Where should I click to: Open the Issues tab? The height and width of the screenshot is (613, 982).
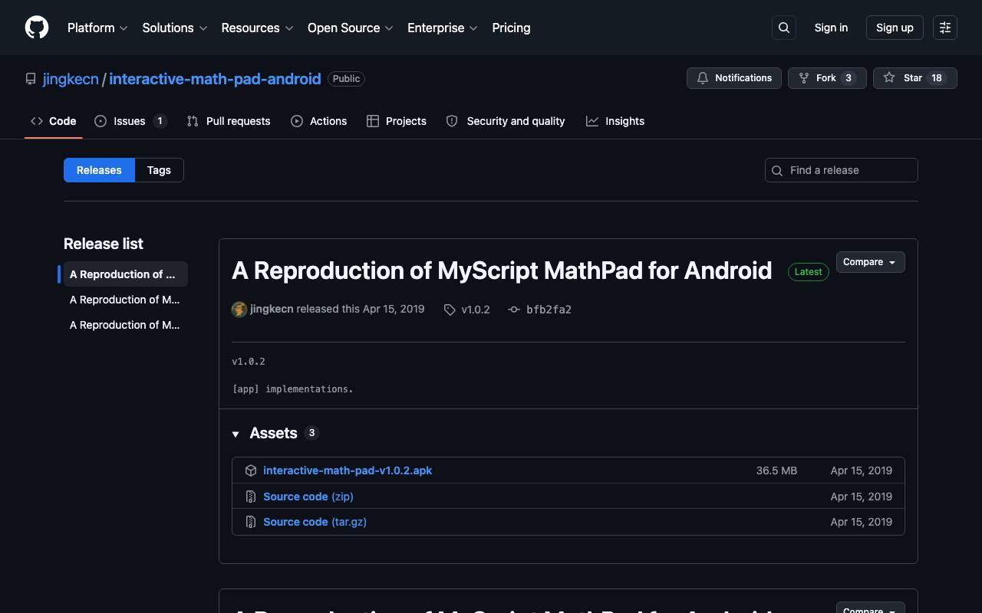[x=130, y=121]
